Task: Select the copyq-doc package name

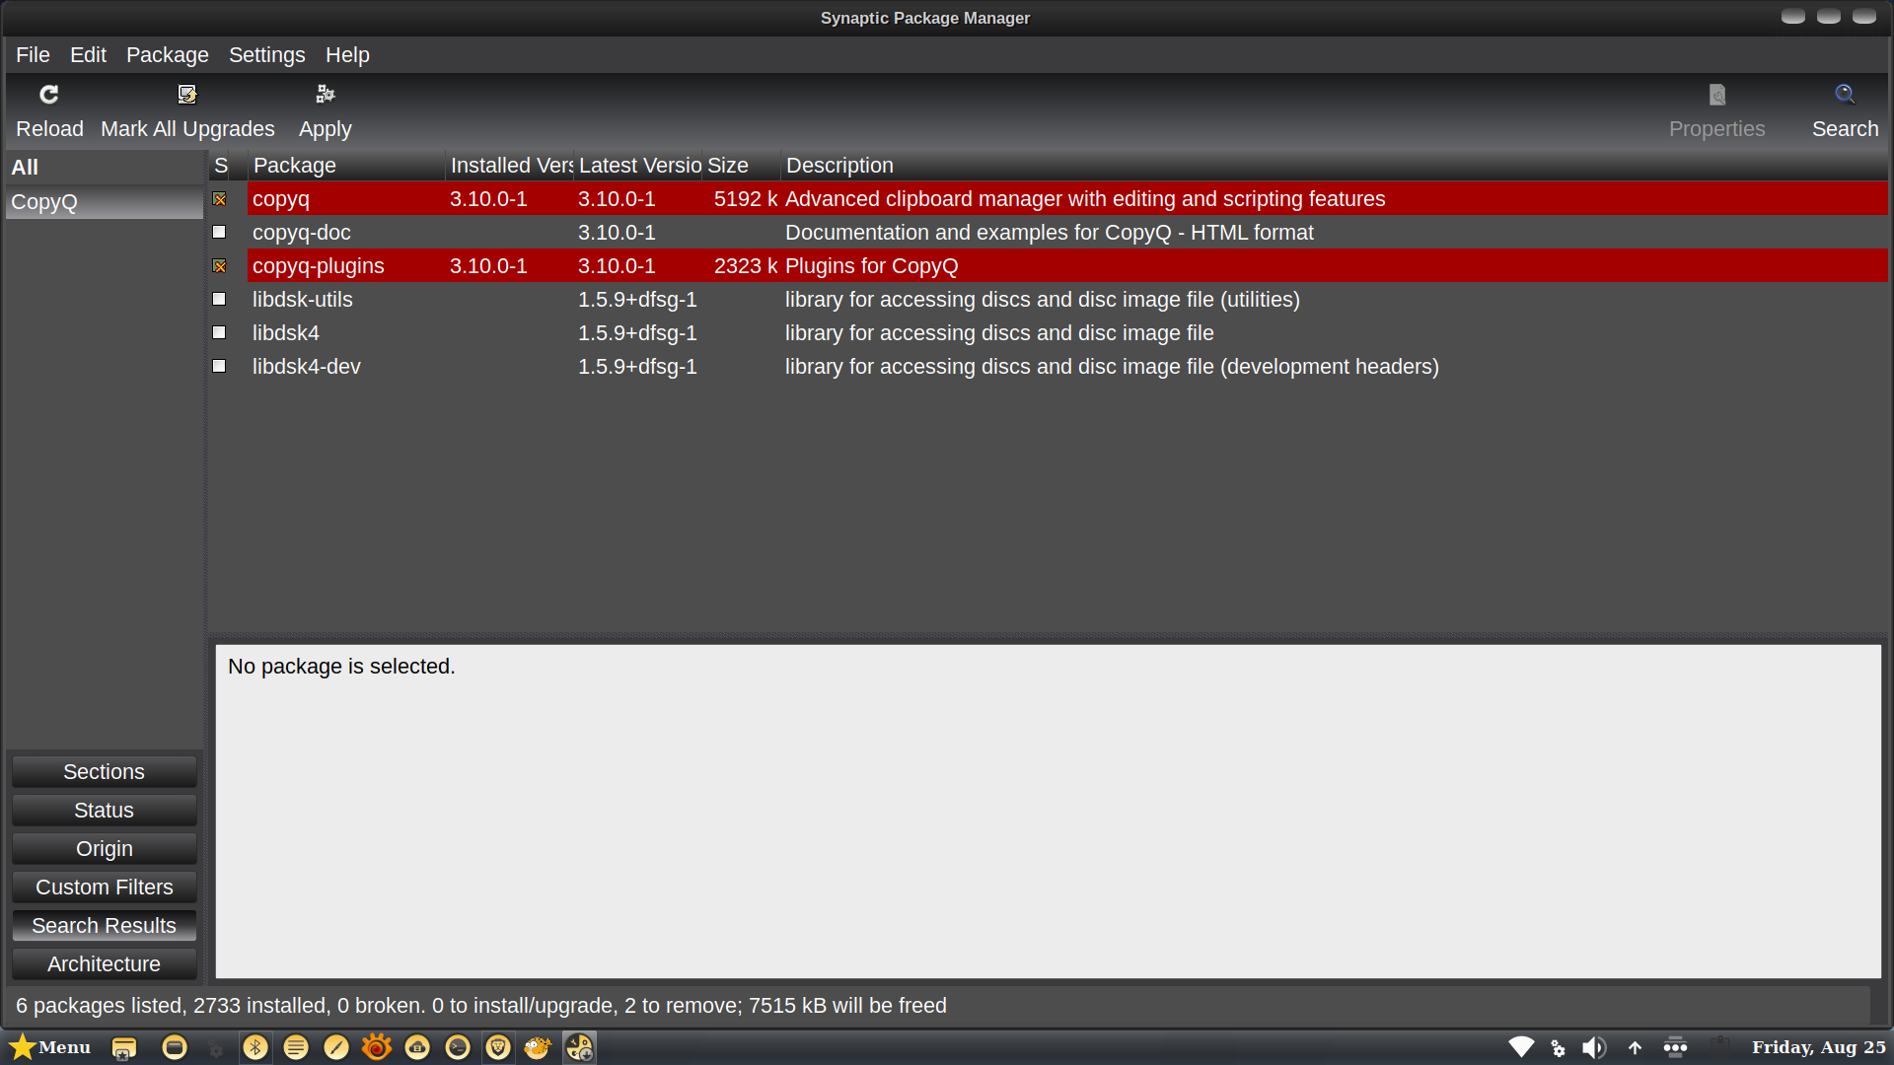Action: click(302, 233)
